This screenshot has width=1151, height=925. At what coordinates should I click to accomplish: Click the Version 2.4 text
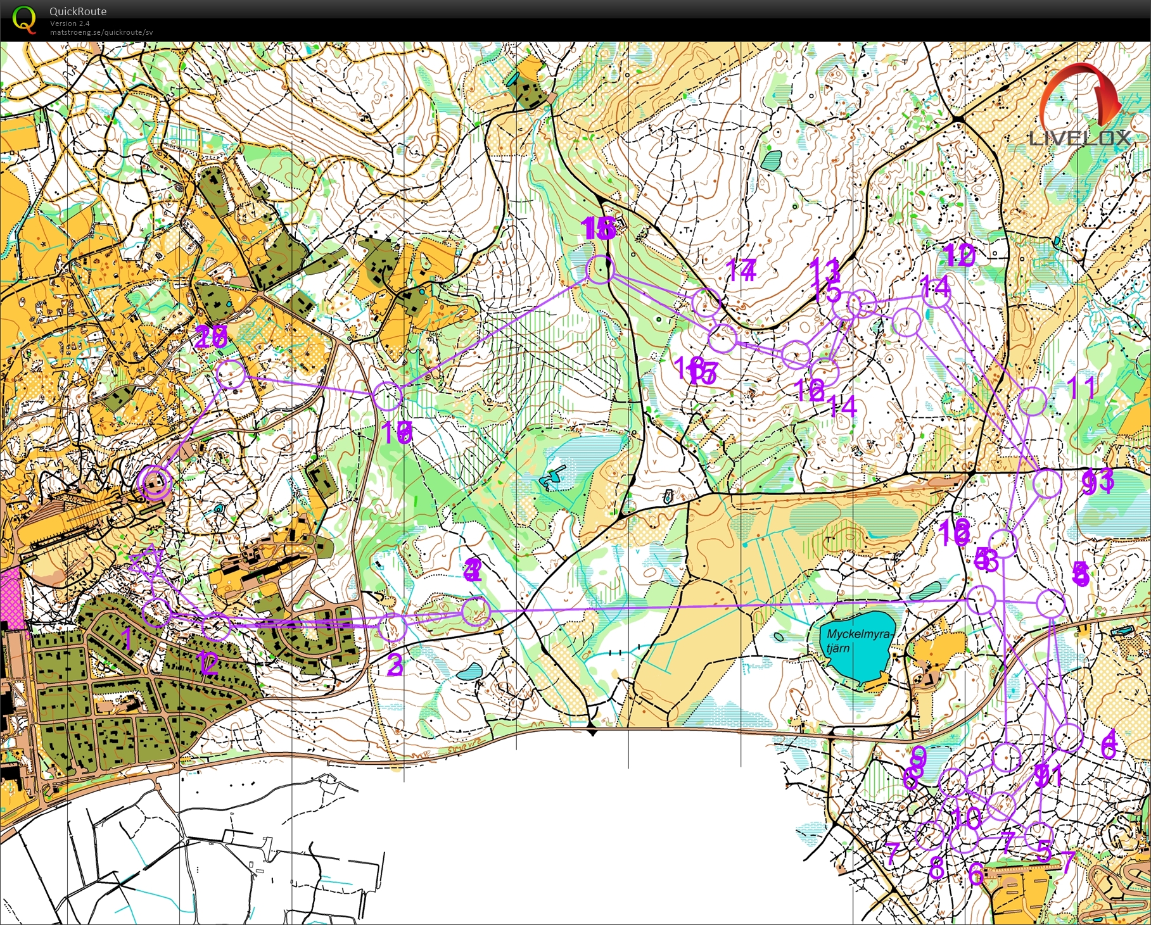tap(70, 23)
